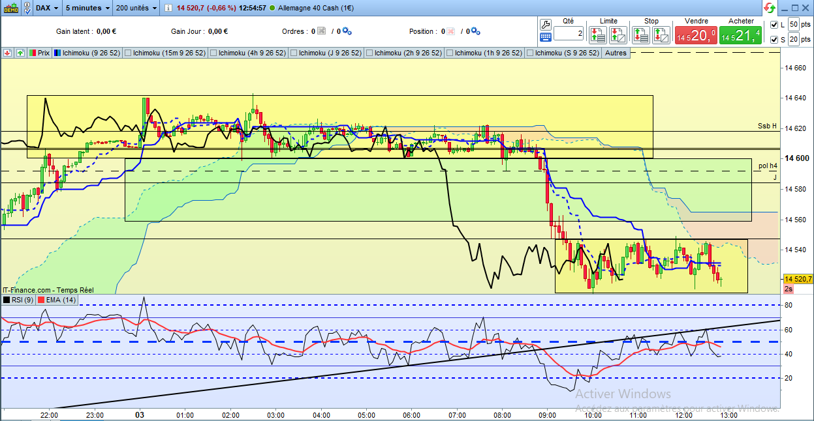Click the DEMO account icon
This screenshot has height=421, width=814.
[10, 8]
